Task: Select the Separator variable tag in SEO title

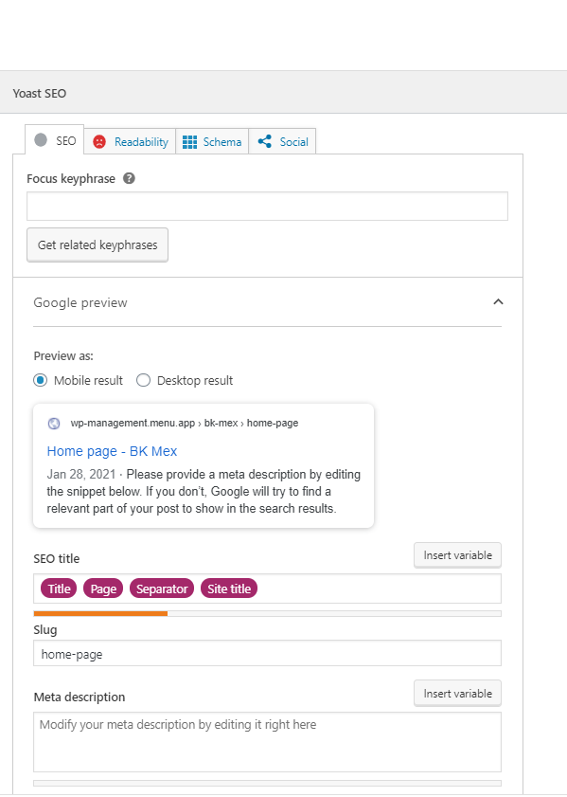Action: [x=162, y=589]
